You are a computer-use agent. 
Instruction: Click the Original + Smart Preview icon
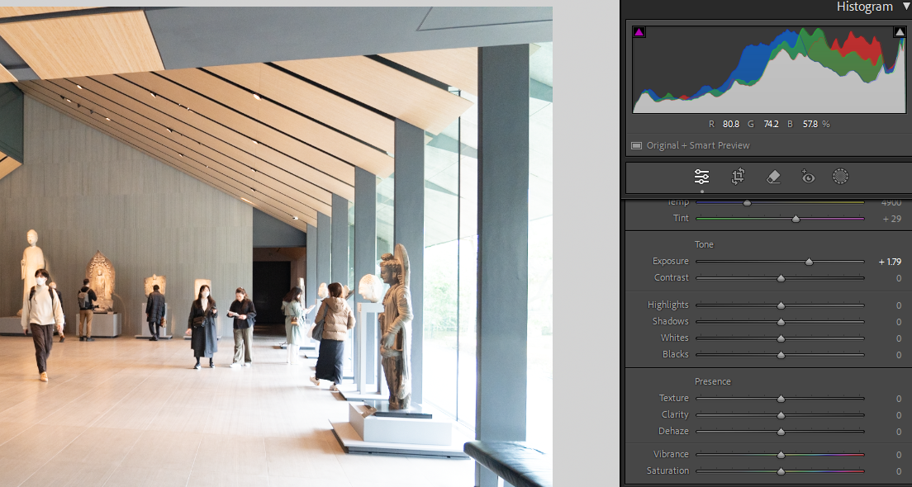tap(636, 145)
